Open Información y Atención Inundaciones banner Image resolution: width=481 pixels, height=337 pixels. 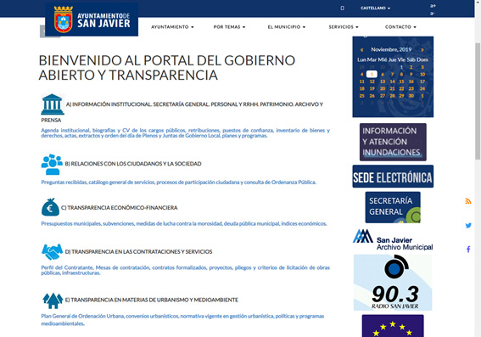tap(393, 142)
